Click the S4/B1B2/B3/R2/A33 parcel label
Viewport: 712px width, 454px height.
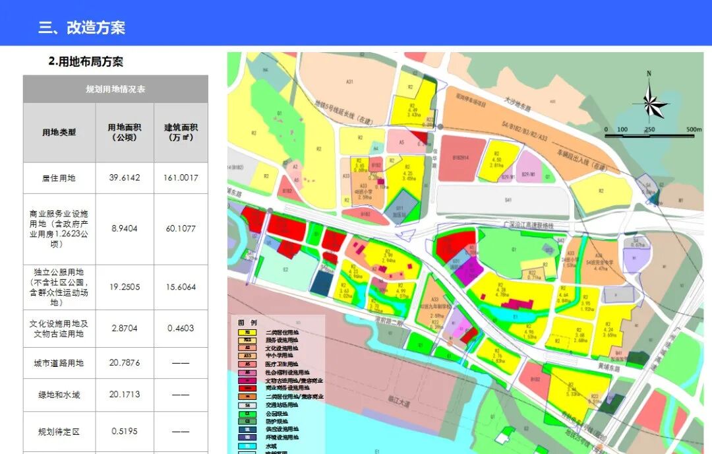pos(525,131)
